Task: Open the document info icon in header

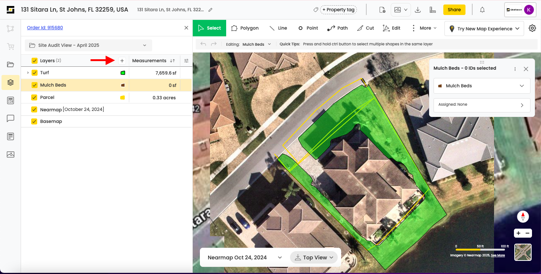Action: tap(382, 10)
